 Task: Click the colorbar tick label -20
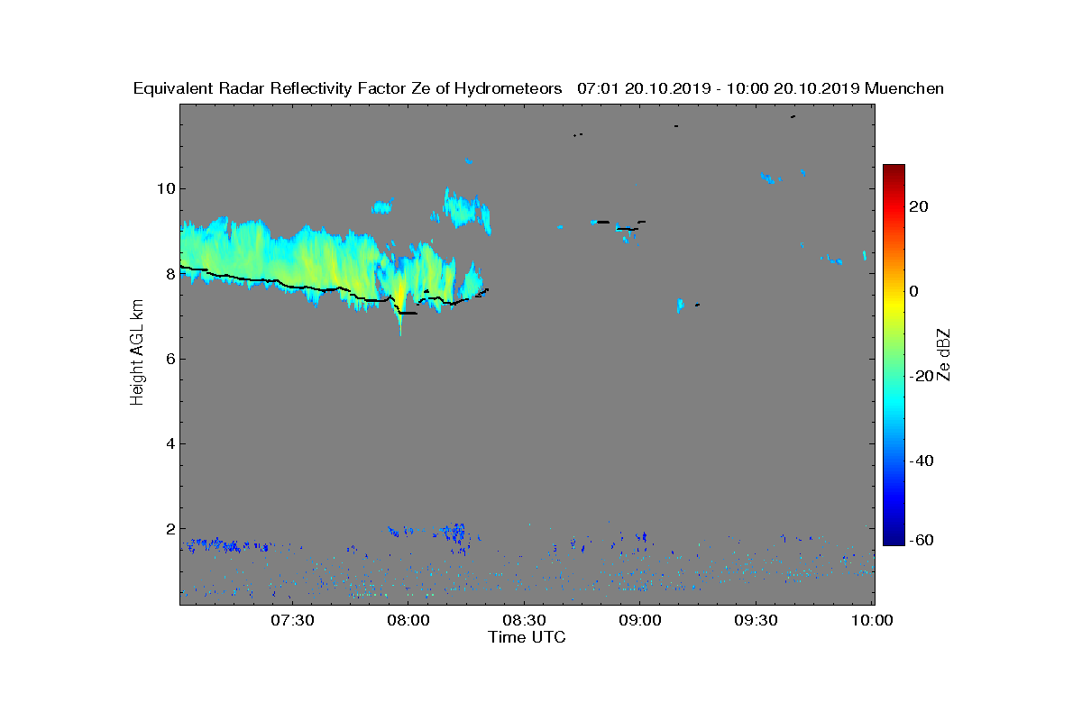922,376
